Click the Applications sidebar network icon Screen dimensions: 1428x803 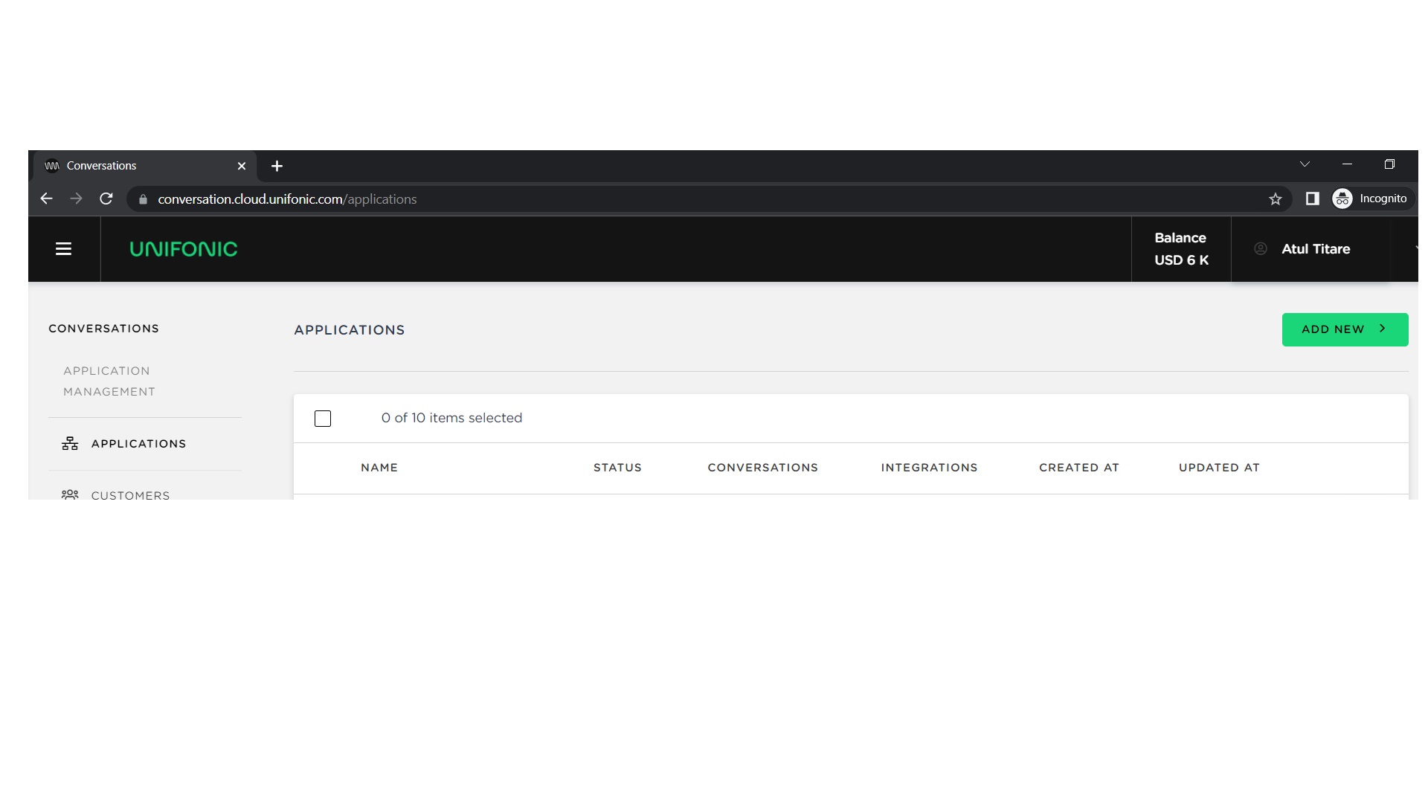coord(70,444)
